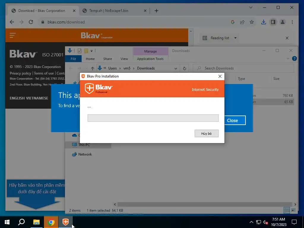This screenshot has width=304, height=228.
Task: Click the New folder quick access icon
Action: tap(86, 51)
